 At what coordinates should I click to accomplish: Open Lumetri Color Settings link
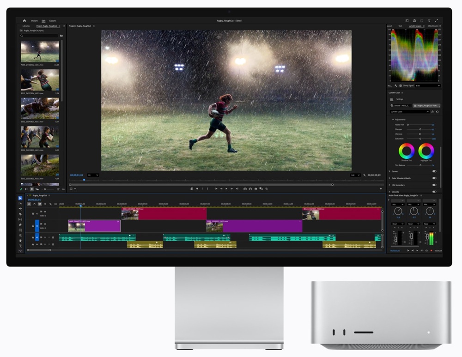[400, 99]
